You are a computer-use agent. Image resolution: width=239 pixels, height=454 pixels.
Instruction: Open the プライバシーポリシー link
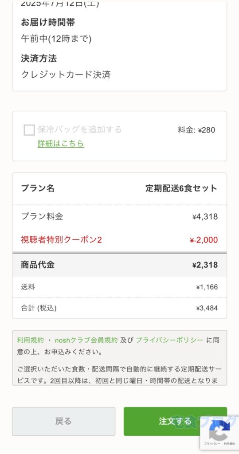coord(169,340)
